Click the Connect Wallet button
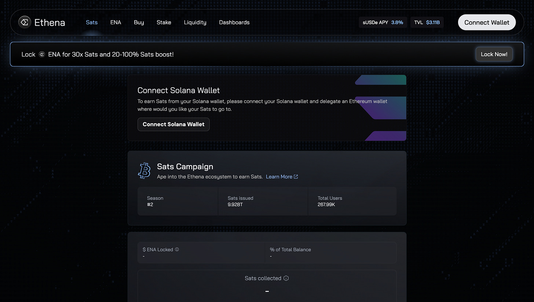Screen dimensions: 534x302 [x=487, y=22]
